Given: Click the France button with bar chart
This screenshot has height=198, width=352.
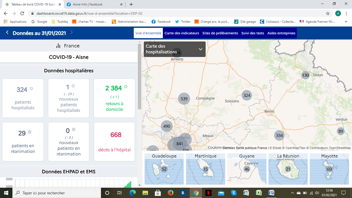Looking at the screenshot, I should tap(68, 46).
